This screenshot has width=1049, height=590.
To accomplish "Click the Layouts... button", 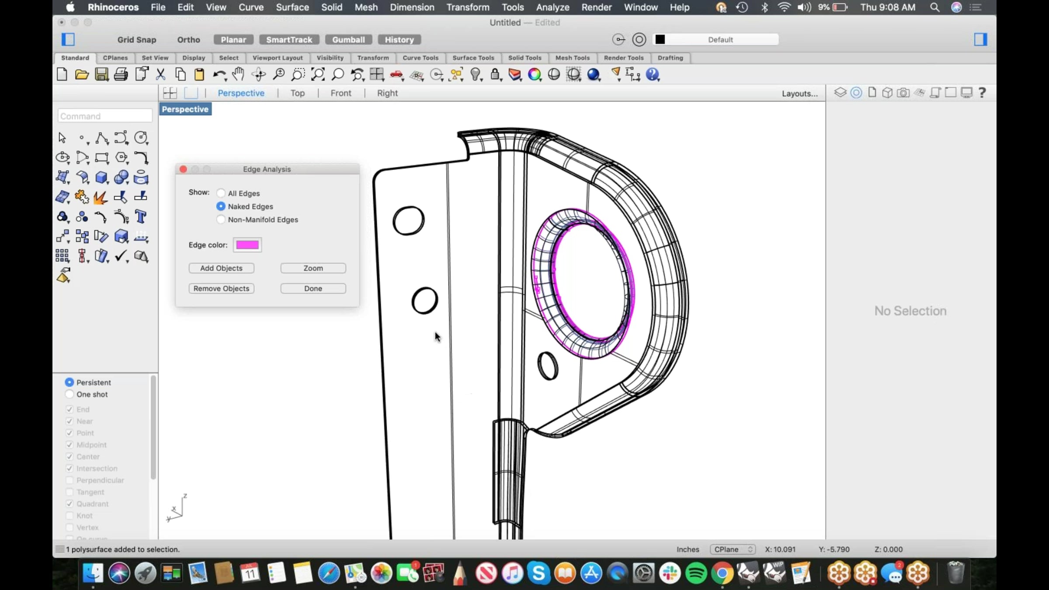I will point(799,94).
